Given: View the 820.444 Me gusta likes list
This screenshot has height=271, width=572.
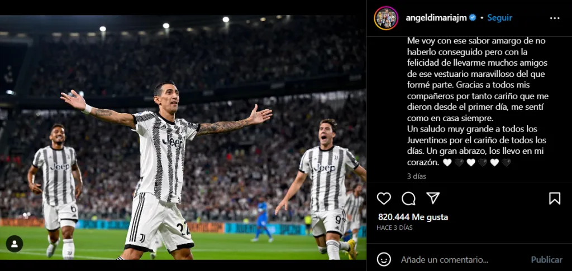Looking at the screenshot, I should click(413, 217).
